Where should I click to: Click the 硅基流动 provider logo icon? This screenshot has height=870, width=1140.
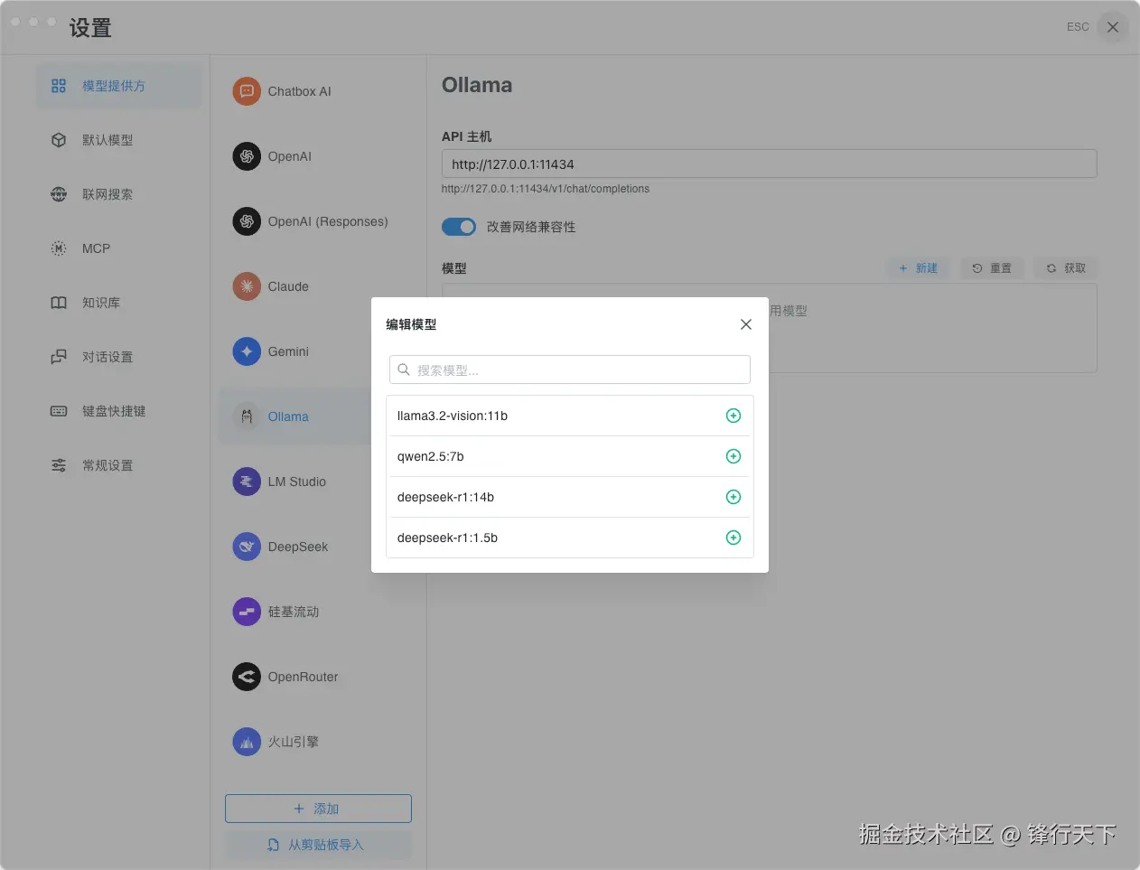click(247, 612)
